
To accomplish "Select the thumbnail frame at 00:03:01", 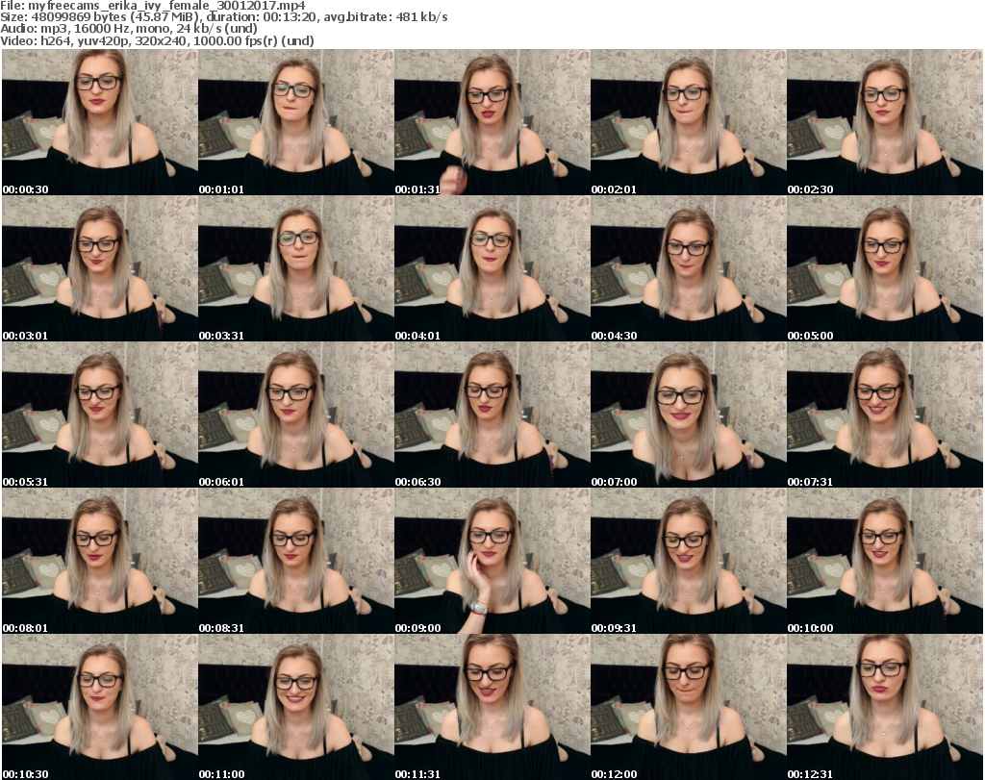I will (100, 268).
